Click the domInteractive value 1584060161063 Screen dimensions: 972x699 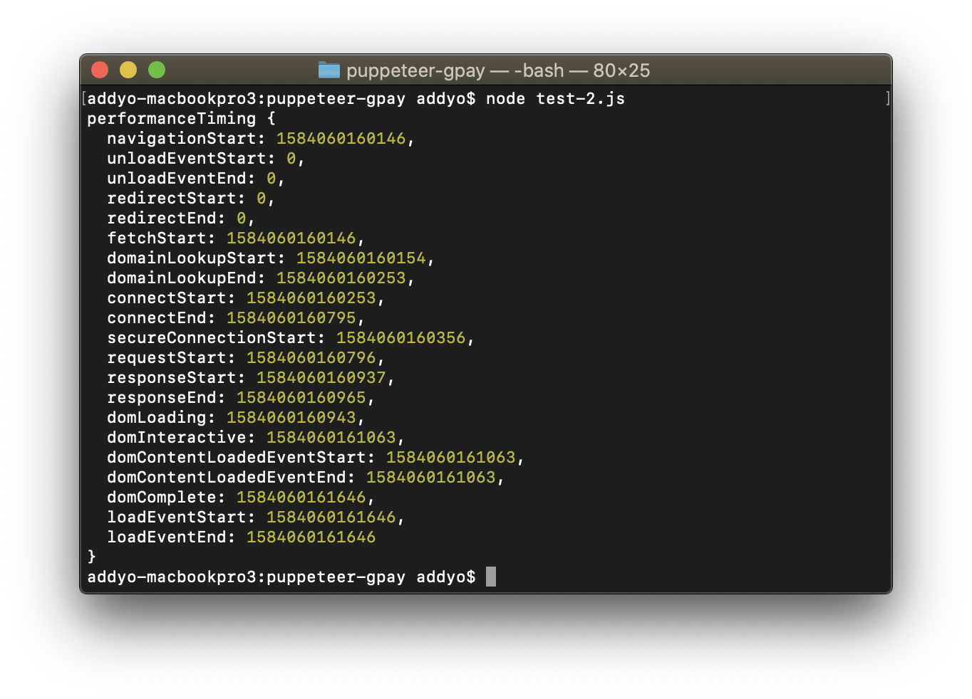331,438
